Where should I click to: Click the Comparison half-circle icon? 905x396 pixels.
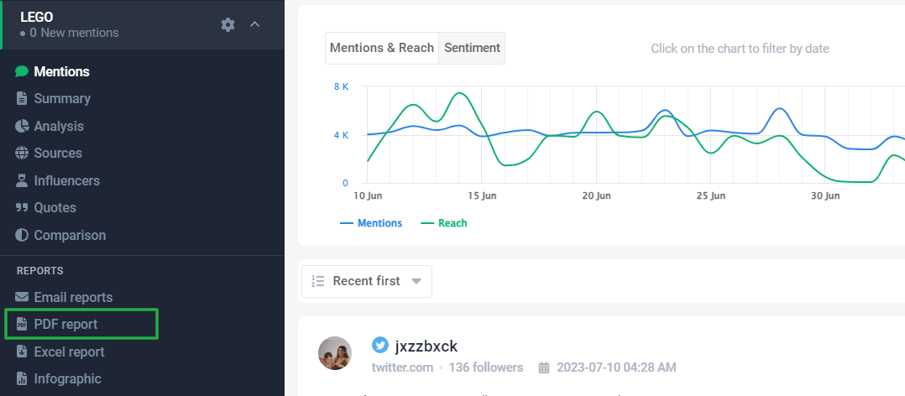coord(22,235)
